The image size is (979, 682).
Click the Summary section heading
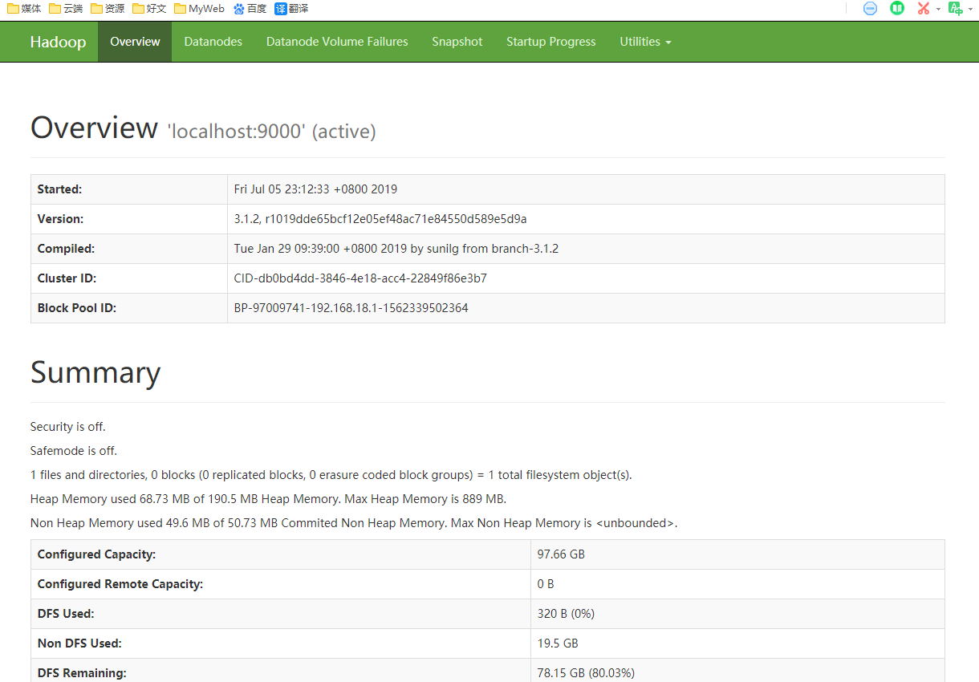(x=95, y=373)
